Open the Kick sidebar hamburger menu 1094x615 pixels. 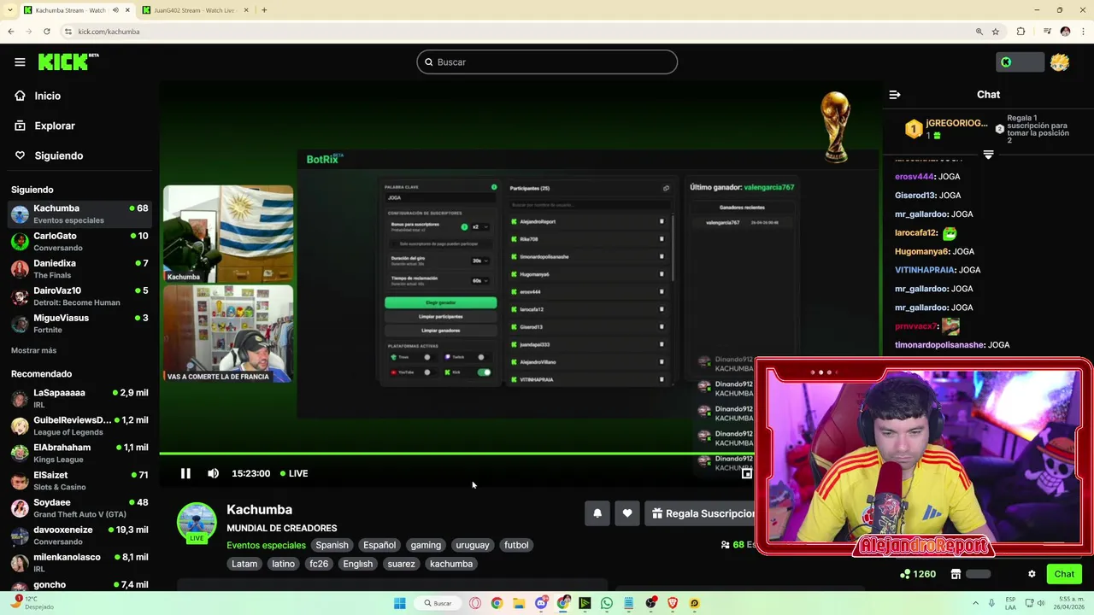pos(20,61)
